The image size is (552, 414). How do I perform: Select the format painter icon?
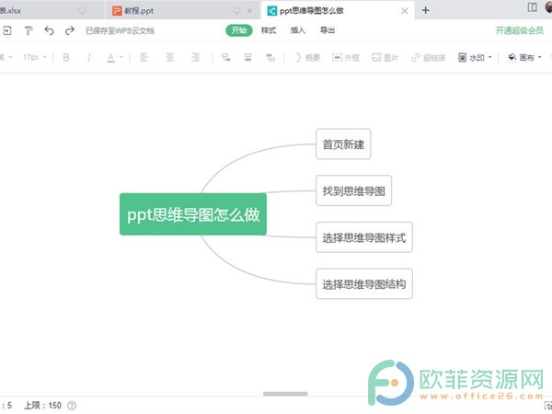coord(29,30)
